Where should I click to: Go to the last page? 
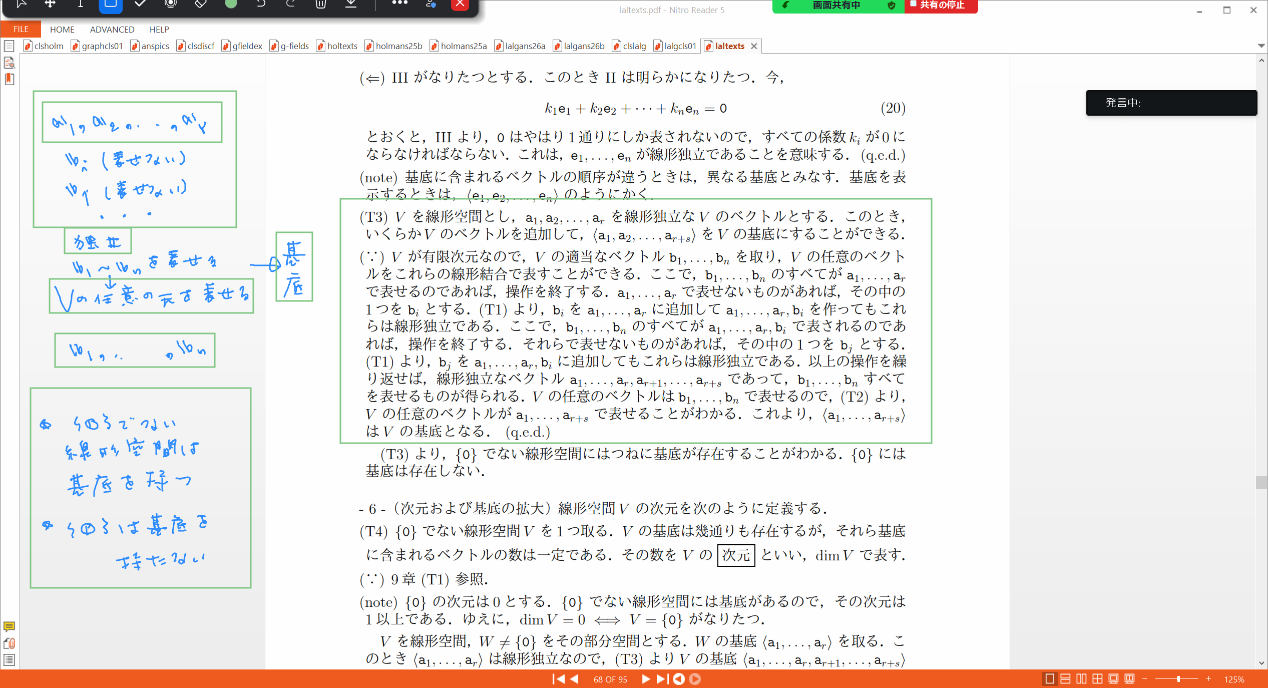tap(662, 679)
